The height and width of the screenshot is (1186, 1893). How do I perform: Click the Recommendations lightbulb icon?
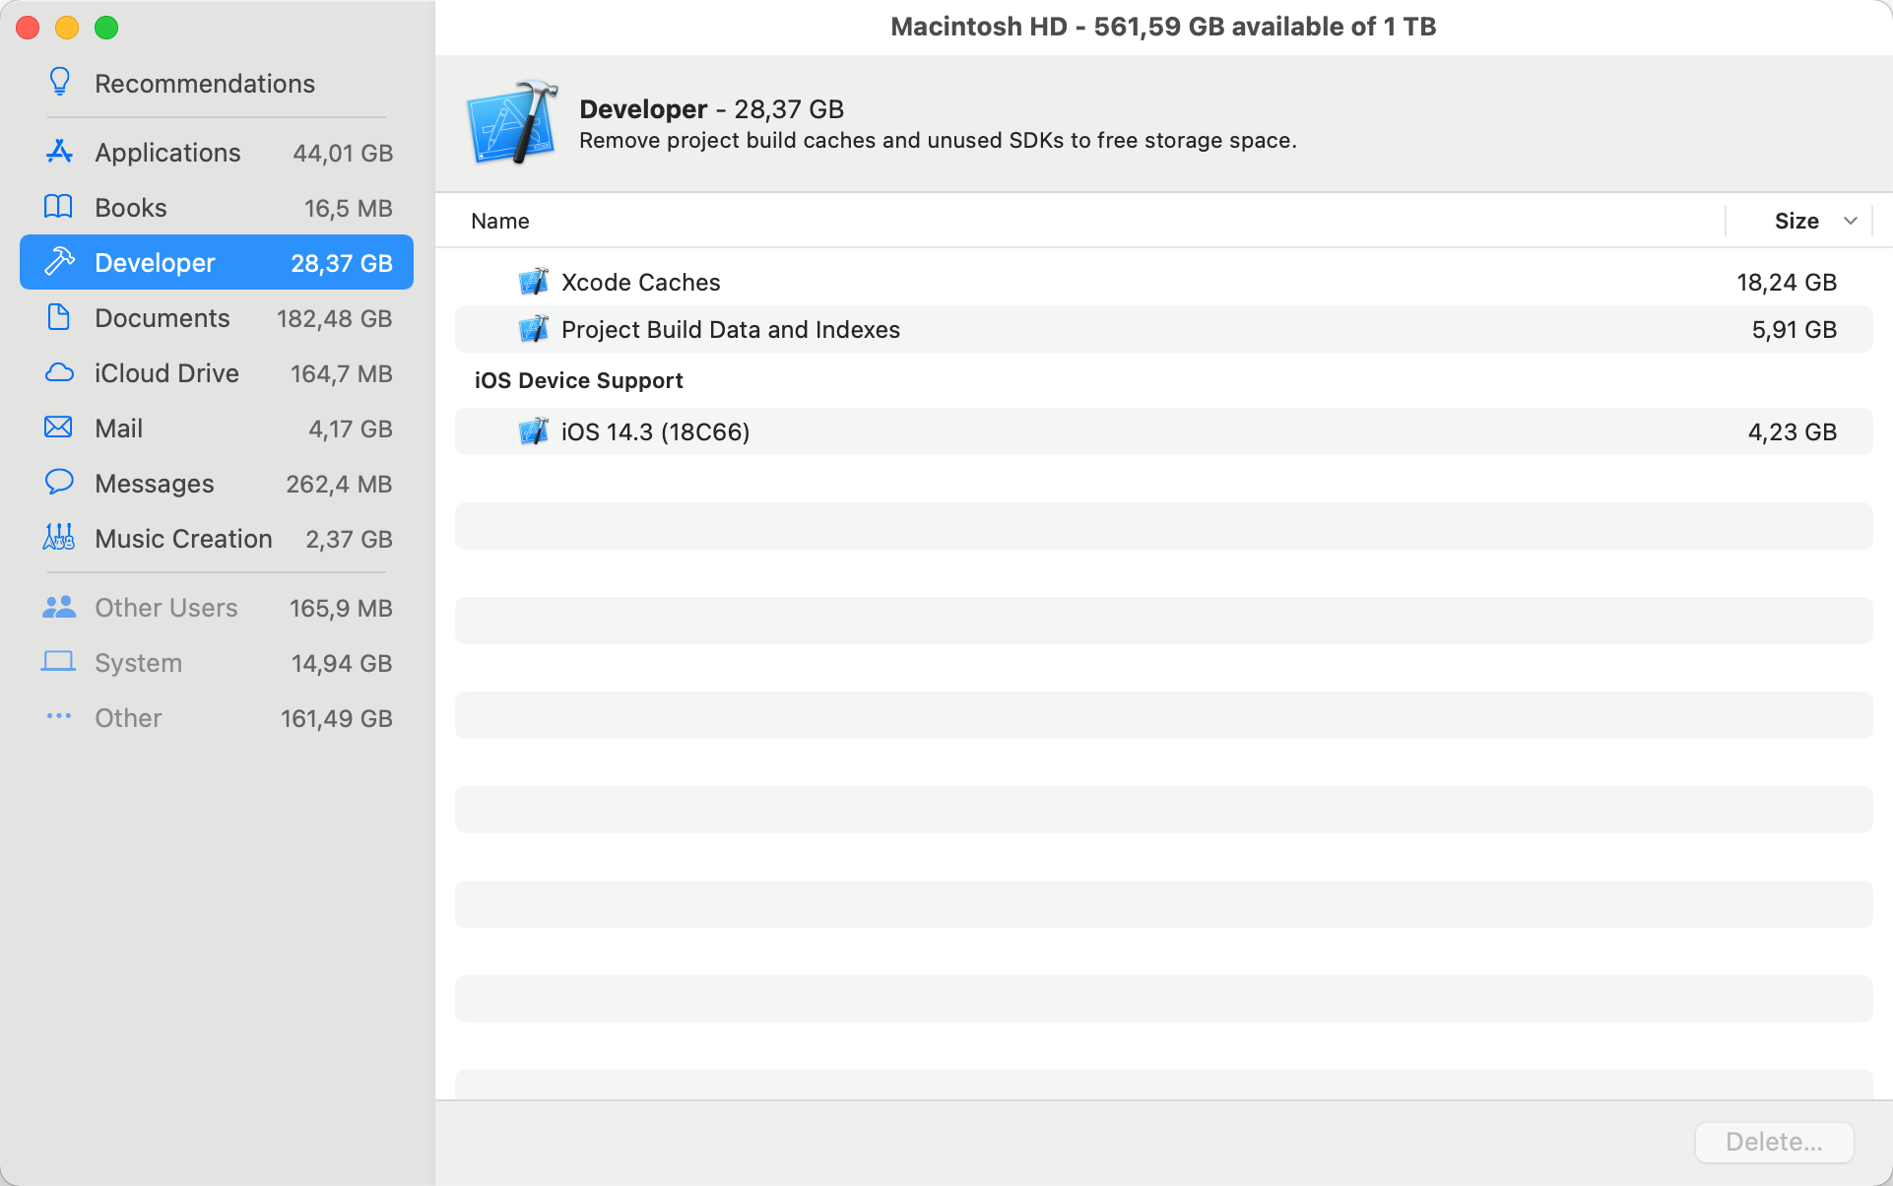59,83
